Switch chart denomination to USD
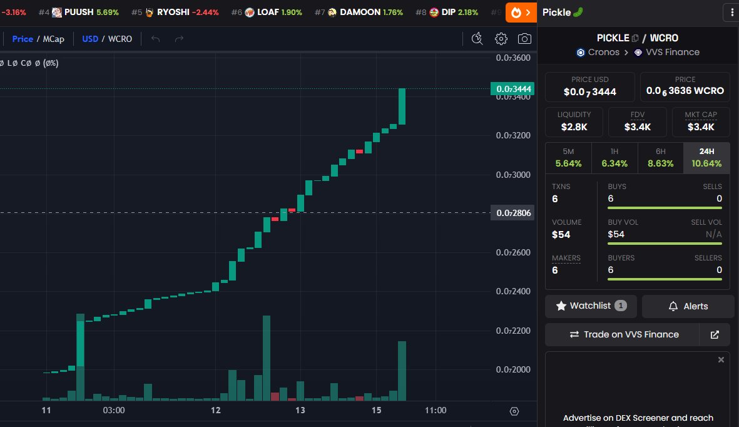 (x=90, y=39)
